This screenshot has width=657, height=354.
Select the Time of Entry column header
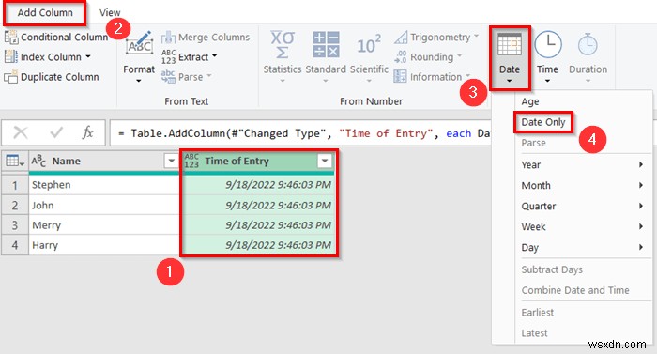pos(259,162)
